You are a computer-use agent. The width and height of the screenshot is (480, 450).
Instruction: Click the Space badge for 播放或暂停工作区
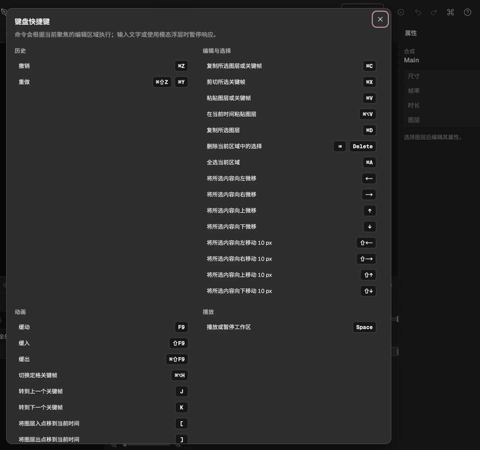364,327
